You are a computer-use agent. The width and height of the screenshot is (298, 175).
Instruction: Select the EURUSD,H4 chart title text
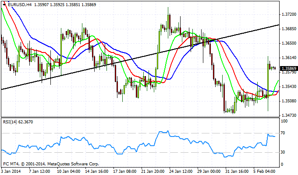click(x=20, y=4)
